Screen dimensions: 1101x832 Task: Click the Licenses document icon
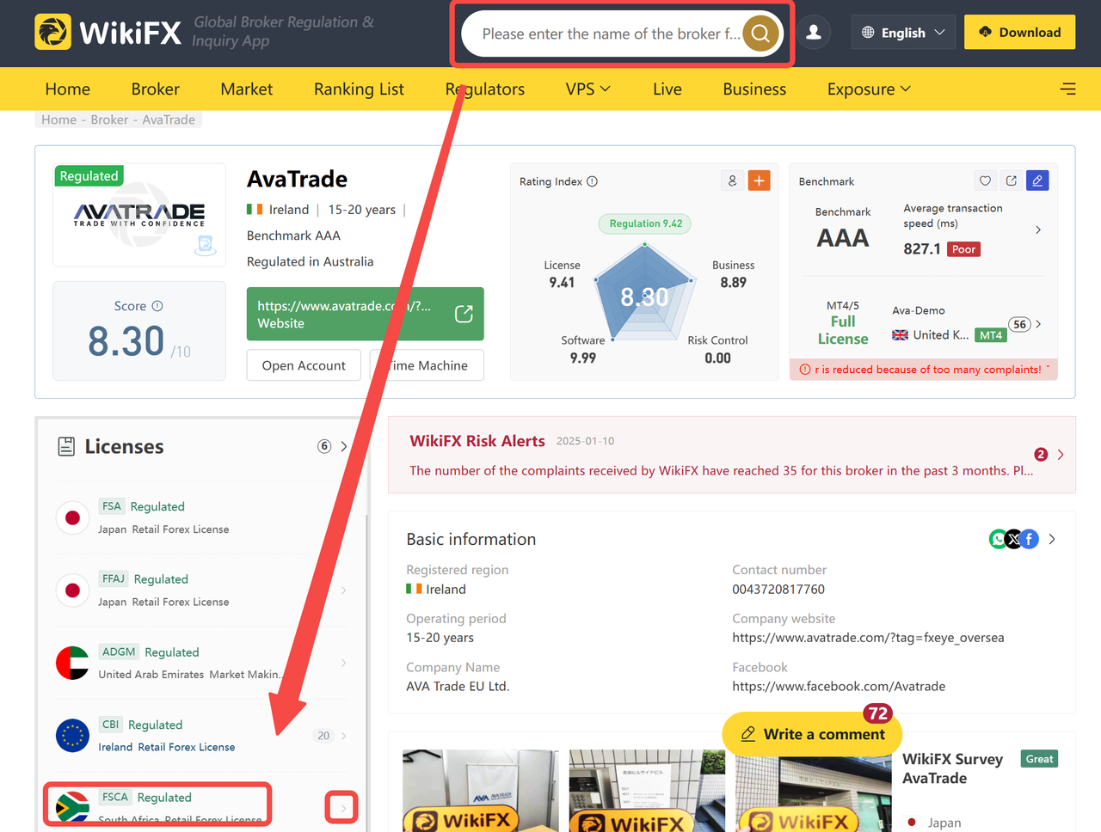66,446
